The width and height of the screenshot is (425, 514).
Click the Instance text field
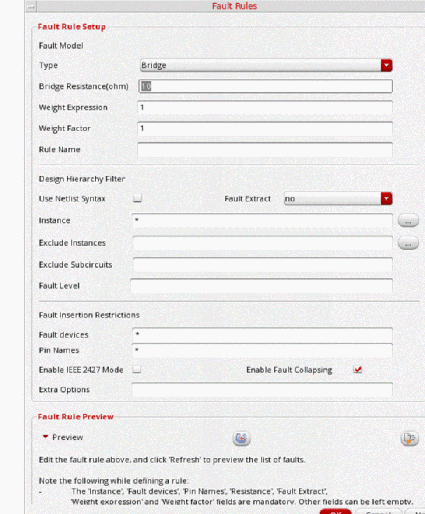[x=263, y=221]
